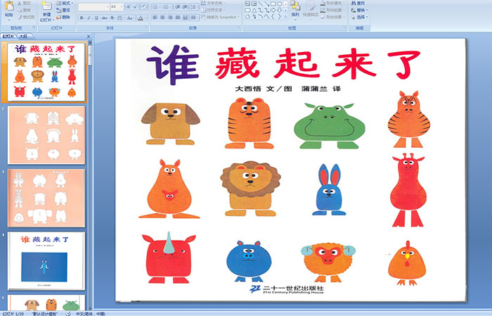The height and width of the screenshot is (316, 492).
Task: Select the Rectangle shape in gallery
Action: coord(273,4)
